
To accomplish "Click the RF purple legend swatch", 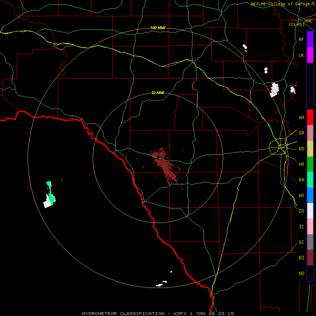I will click(x=310, y=39).
